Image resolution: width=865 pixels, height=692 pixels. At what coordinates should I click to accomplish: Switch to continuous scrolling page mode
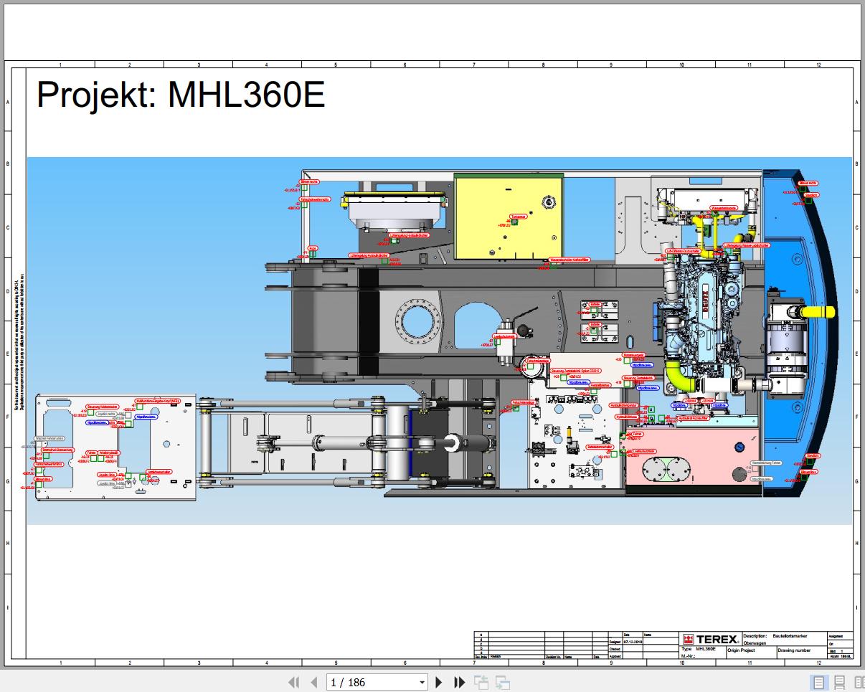pyautogui.click(x=839, y=682)
